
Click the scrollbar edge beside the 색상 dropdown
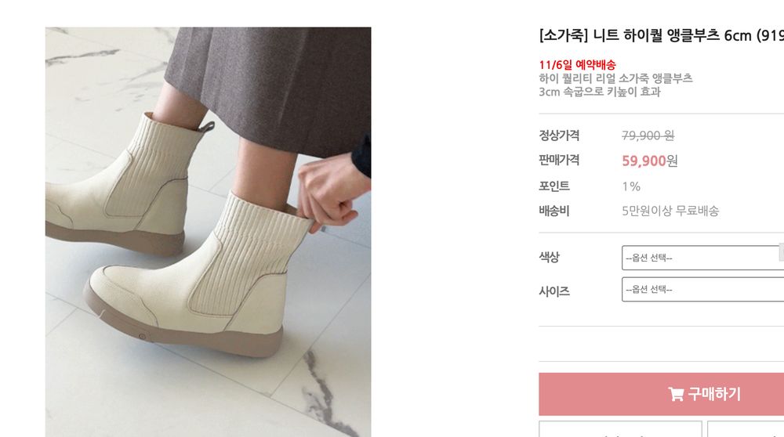coord(782,252)
